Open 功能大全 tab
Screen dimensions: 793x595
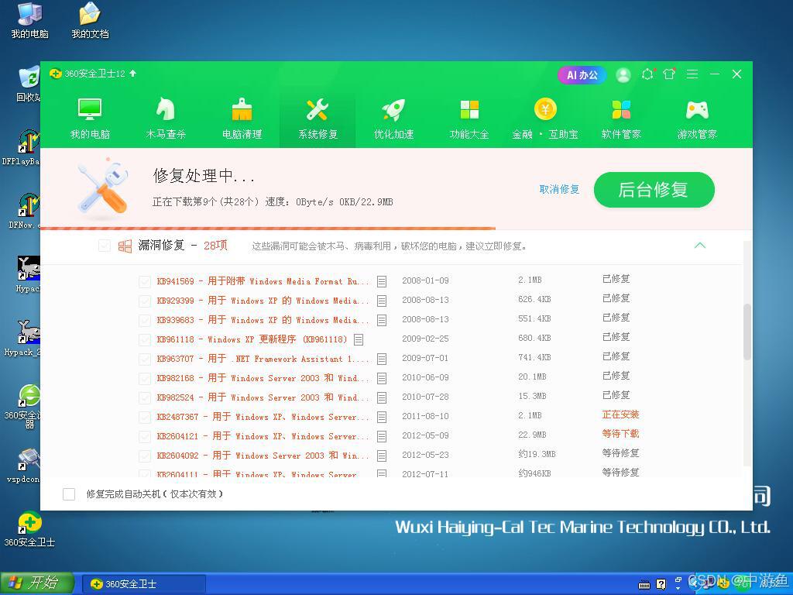coord(469,119)
